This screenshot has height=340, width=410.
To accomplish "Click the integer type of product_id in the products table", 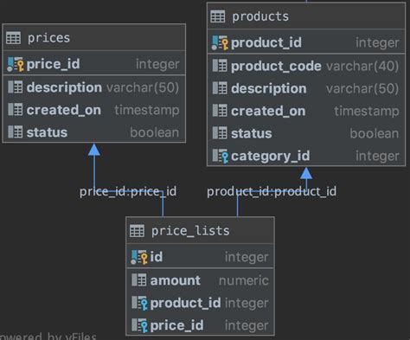I will [x=377, y=43].
